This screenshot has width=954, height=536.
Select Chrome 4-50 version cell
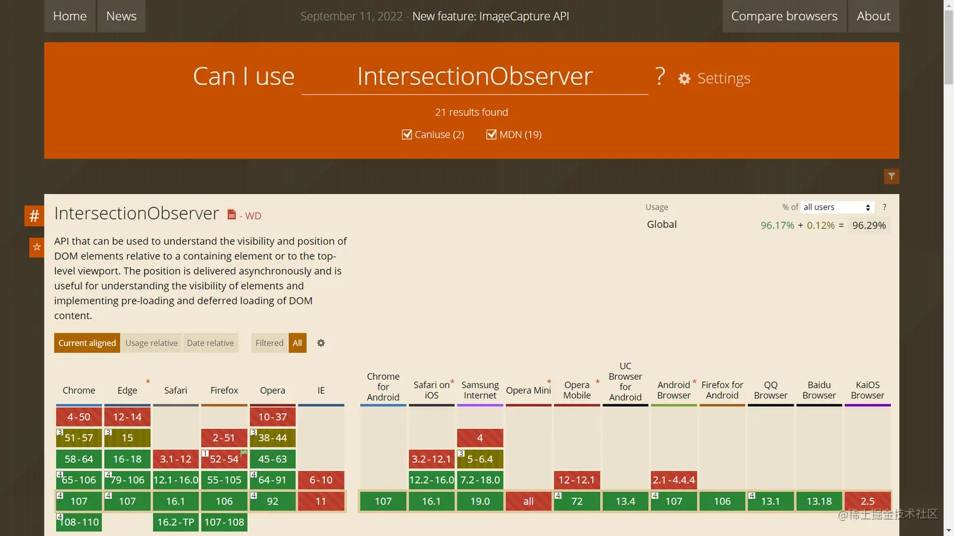pyautogui.click(x=79, y=417)
